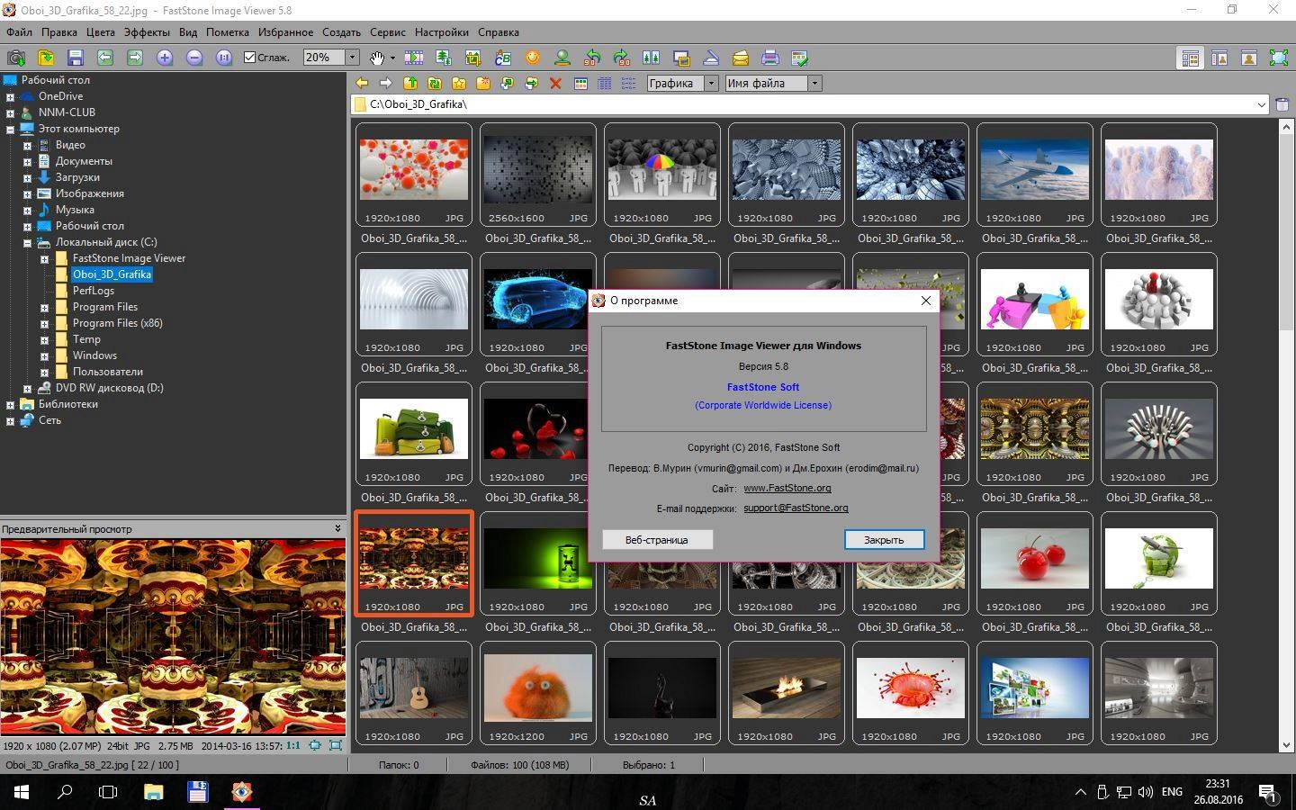Click the Закрыть button in dialog
This screenshot has height=810, width=1296.
pos(884,539)
